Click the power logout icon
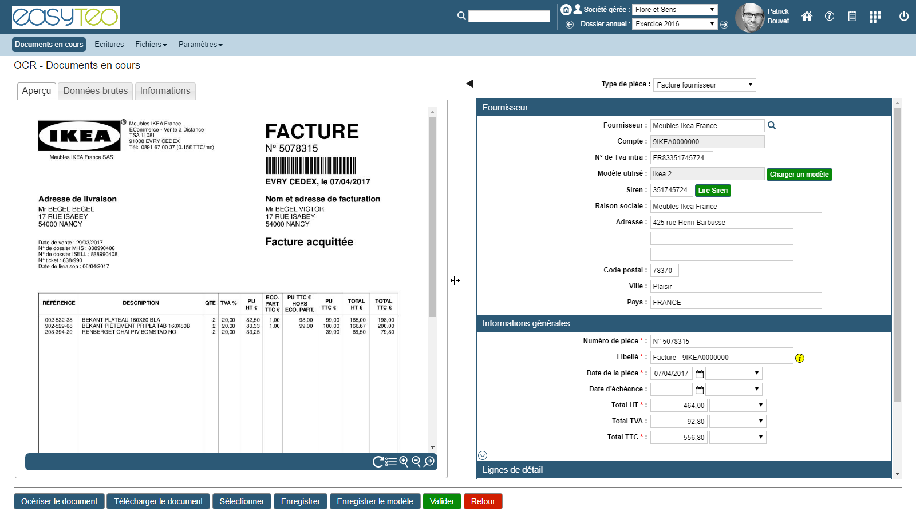The width and height of the screenshot is (916, 515). click(903, 17)
